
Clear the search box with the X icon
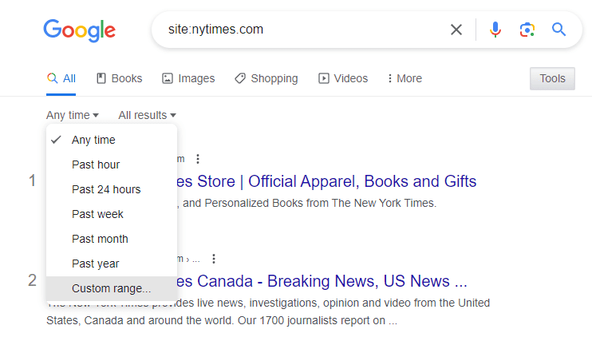point(456,30)
